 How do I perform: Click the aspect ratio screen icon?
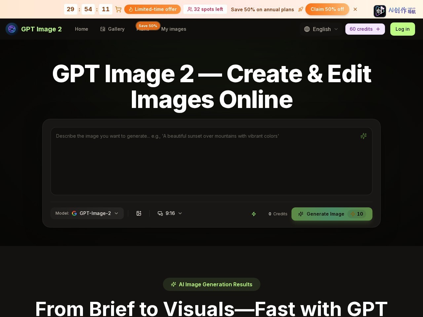click(x=160, y=213)
